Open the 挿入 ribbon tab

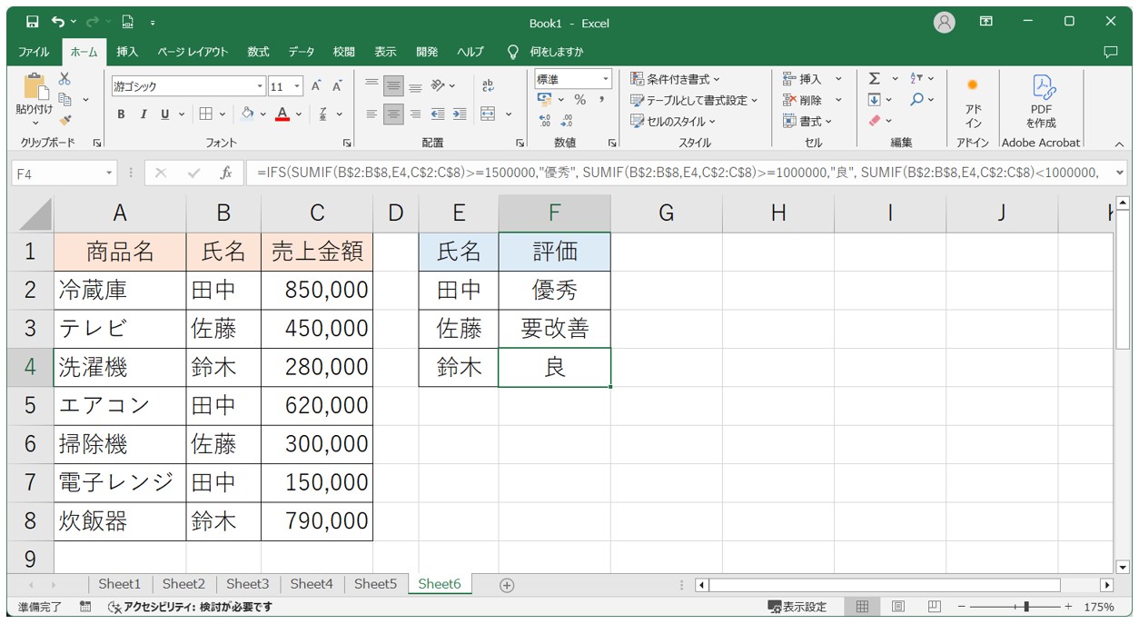[127, 52]
